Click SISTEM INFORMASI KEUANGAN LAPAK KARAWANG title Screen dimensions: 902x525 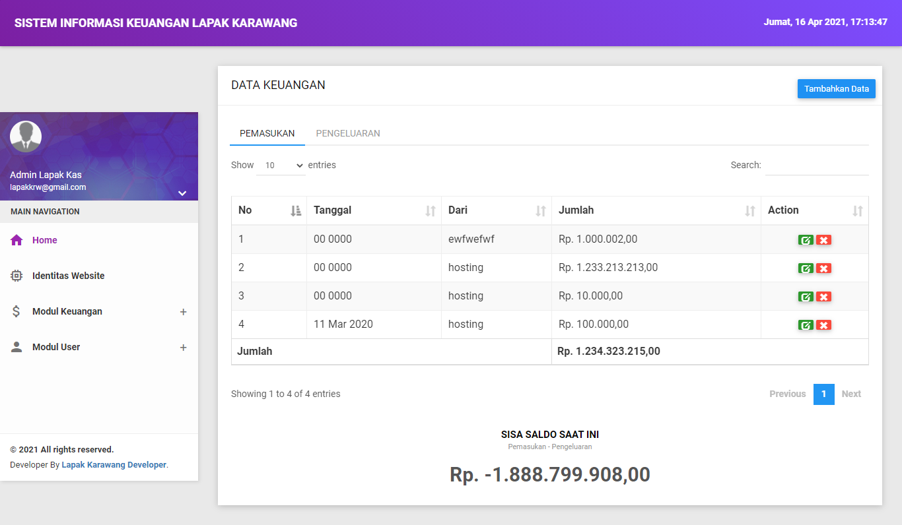(x=156, y=23)
